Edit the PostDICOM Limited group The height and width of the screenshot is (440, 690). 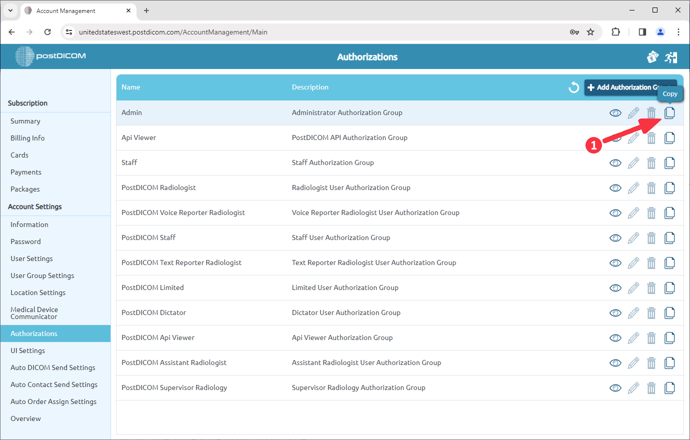coord(633,287)
